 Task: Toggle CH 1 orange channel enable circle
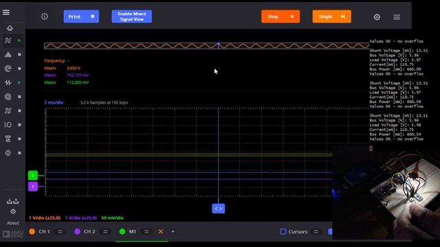32,232
